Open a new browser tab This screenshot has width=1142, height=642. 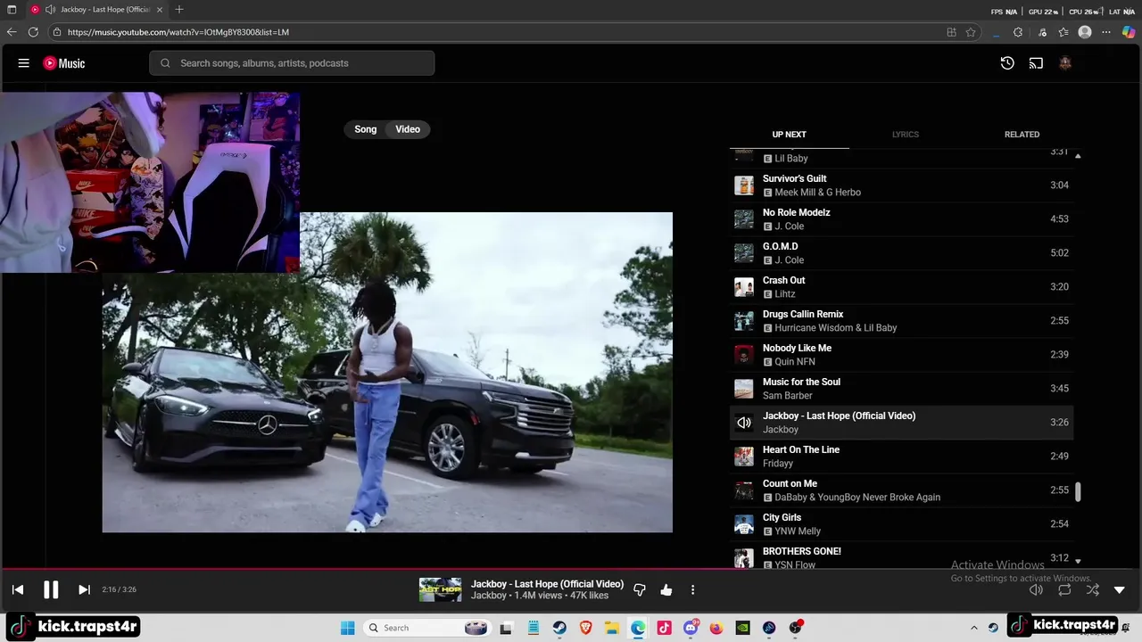179,10
